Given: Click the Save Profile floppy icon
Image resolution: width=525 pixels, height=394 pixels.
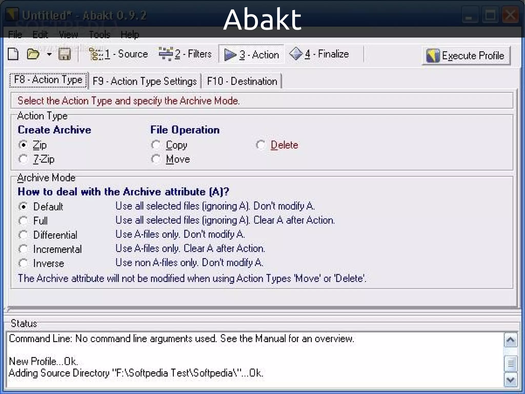Looking at the screenshot, I should click(64, 54).
